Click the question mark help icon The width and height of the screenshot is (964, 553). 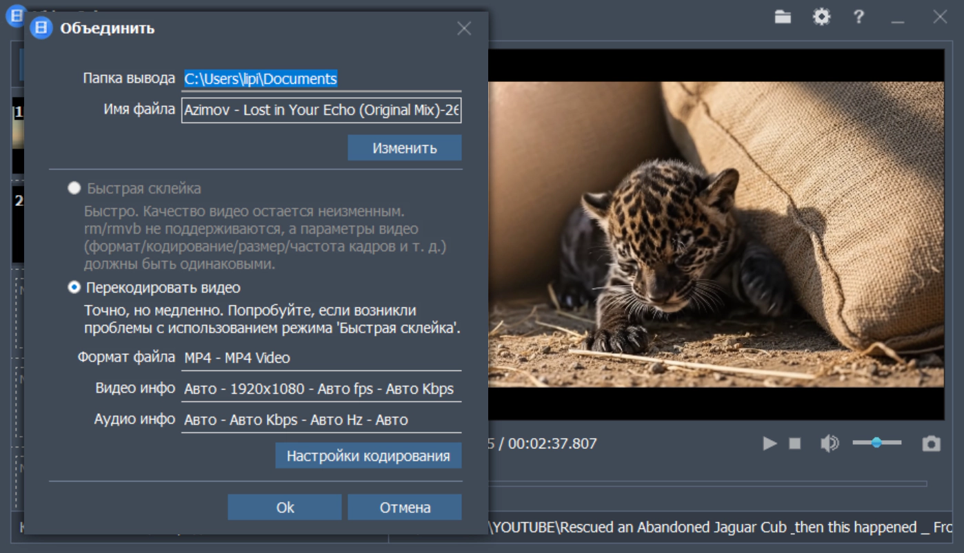pos(858,17)
